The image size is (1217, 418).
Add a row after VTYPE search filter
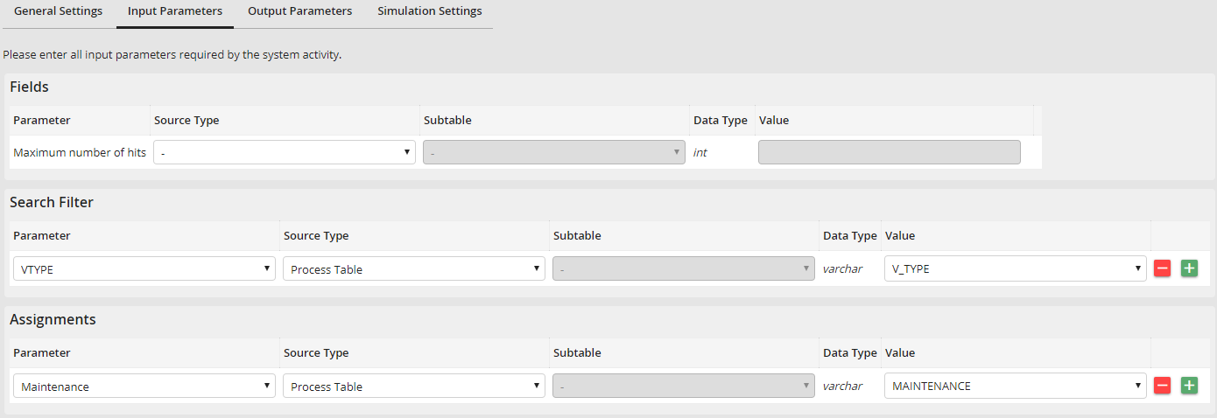point(1189,268)
